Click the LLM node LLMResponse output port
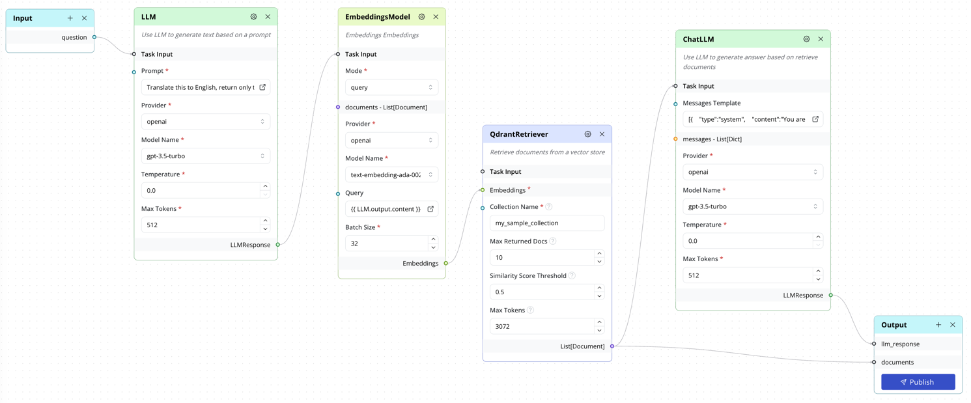The image size is (971, 403). [278, 245]
